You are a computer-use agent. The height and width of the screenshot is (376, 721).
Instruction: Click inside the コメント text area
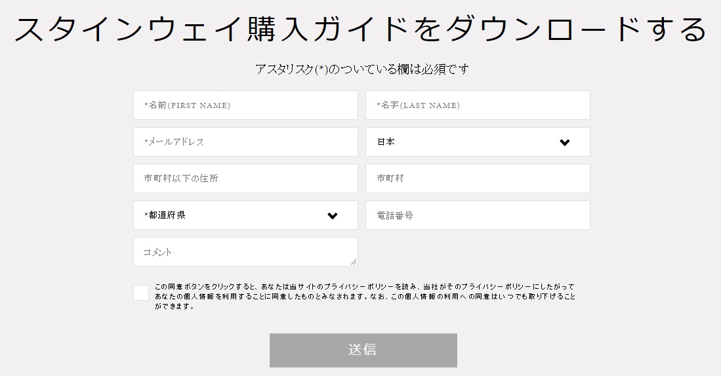tap(245, 252)
